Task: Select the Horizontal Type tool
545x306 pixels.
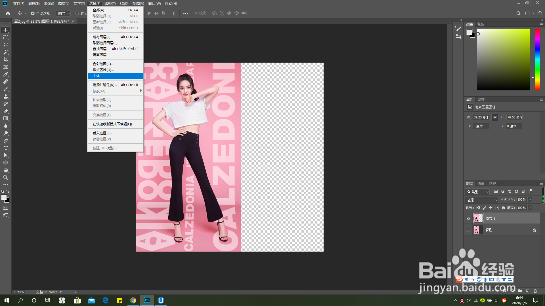Action: (6, 148)
